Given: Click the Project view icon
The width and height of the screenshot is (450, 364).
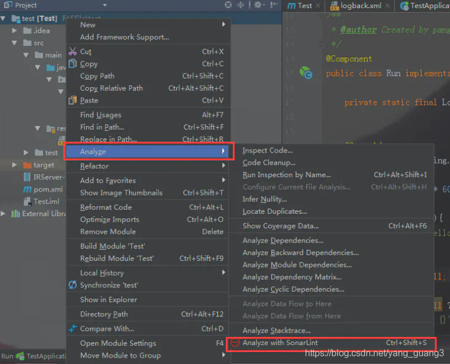Looking at the screenshot, I should click(x=8, y=5).
